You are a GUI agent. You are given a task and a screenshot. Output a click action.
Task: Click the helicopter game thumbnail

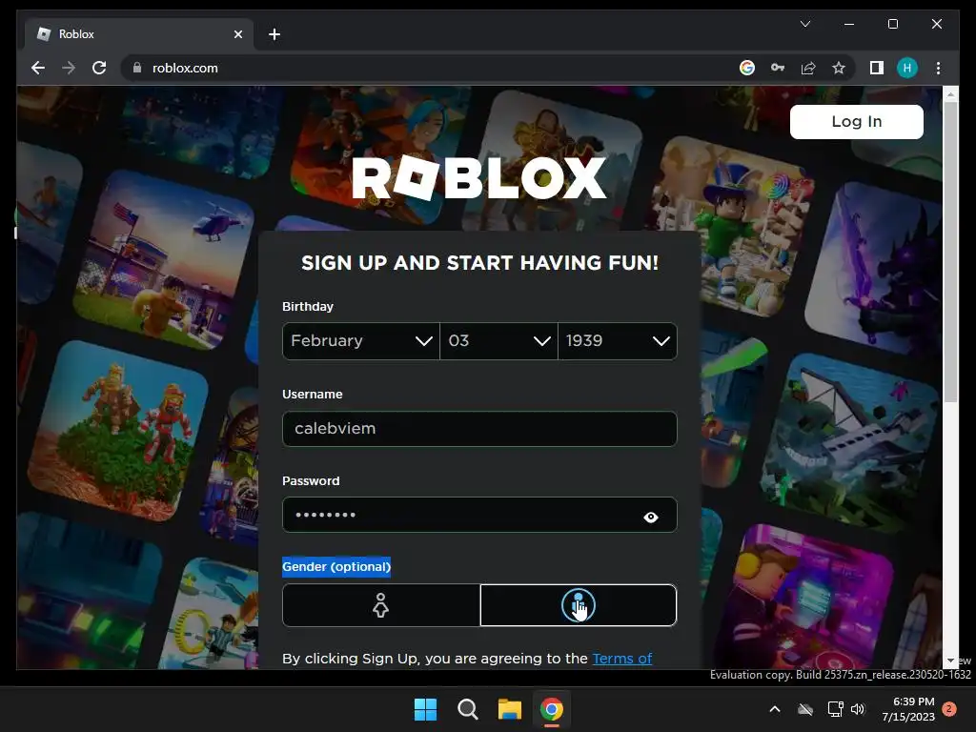pos(165,260)
